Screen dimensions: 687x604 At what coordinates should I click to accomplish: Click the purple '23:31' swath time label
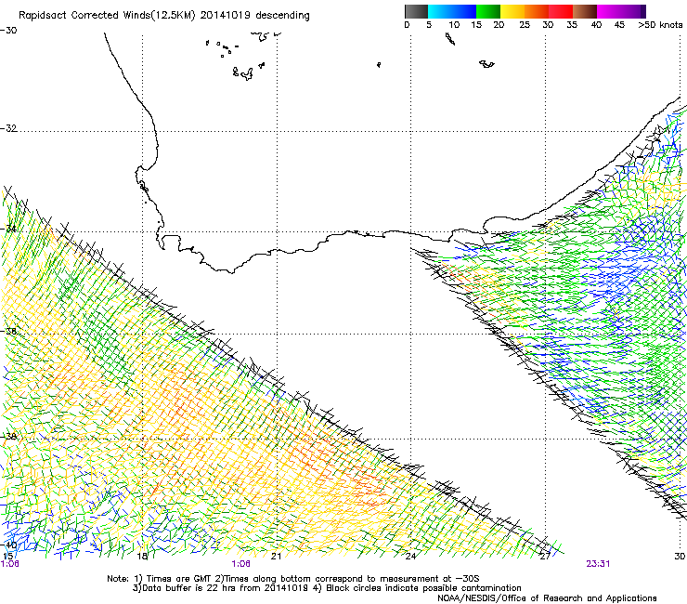pos(598,564)
